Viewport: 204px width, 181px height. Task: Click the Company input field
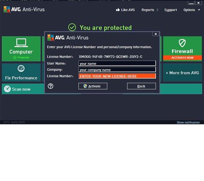click(x=117, y=70)
